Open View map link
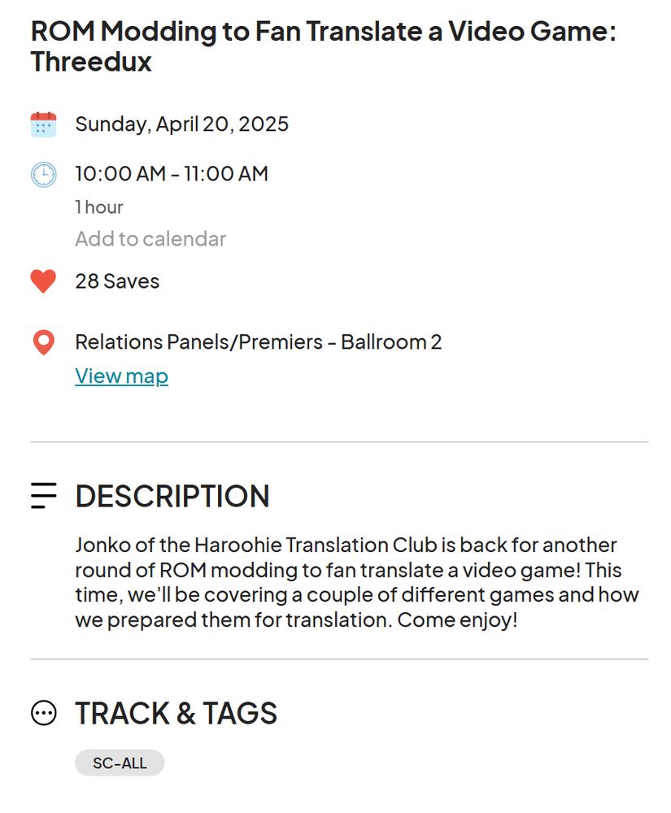 (120, 375)
